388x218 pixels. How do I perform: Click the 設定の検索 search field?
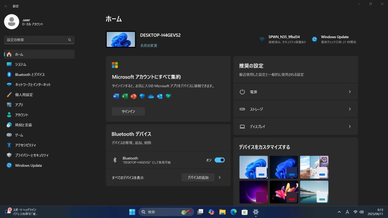tap(36, 40)
